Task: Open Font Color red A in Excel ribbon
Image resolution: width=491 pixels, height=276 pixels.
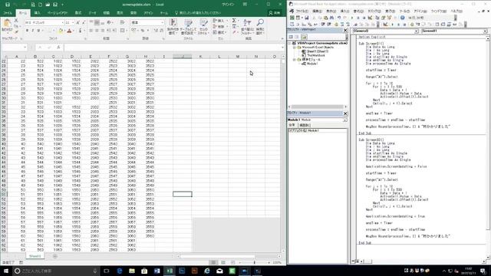Action: pos(70,31)
